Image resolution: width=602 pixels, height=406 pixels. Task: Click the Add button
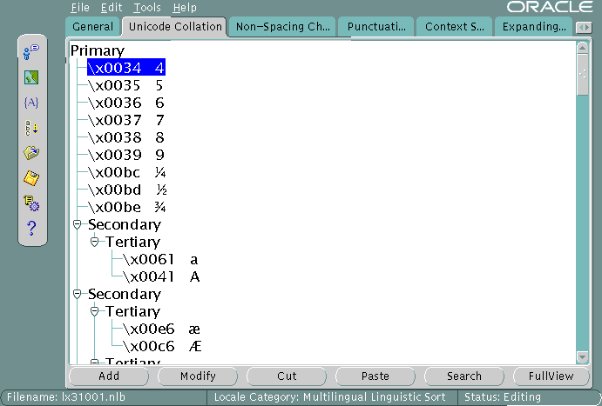[109, 376]
